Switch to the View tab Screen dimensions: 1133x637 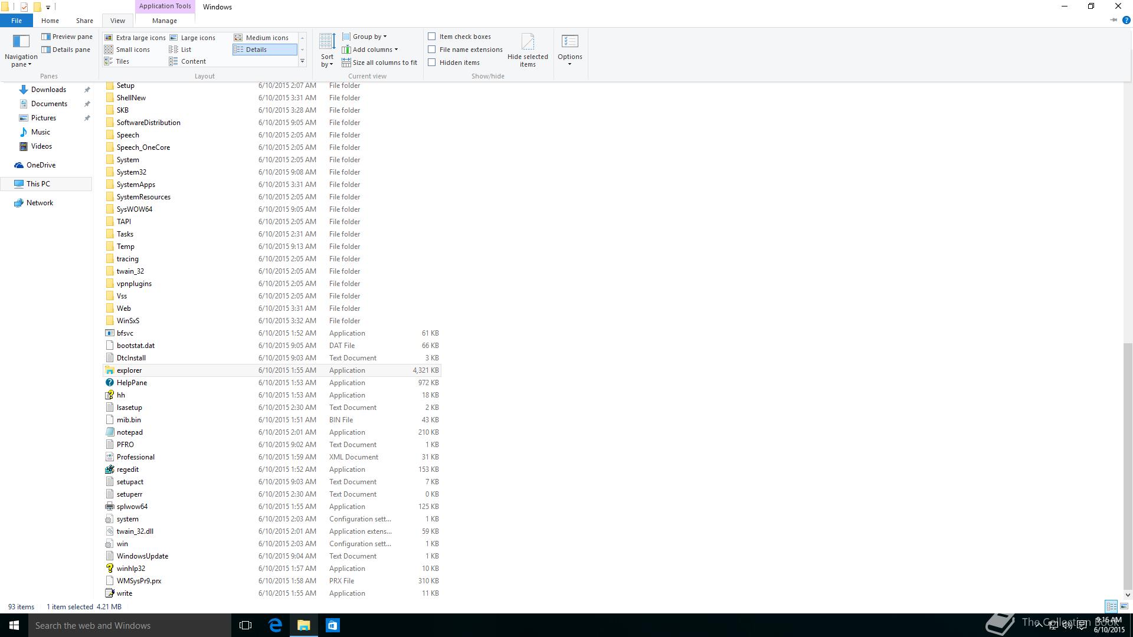coord(117,21)
